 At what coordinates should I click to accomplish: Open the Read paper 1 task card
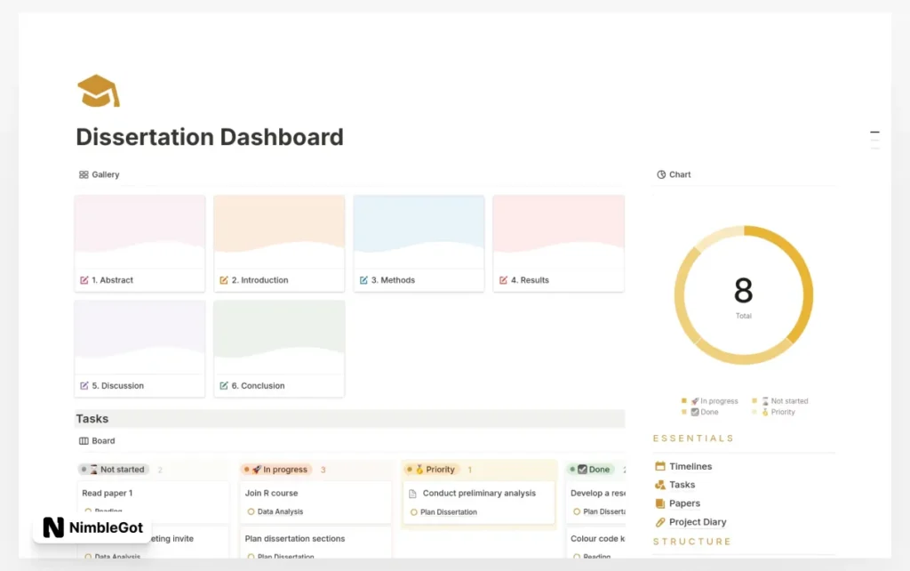[x=153, y=502]
